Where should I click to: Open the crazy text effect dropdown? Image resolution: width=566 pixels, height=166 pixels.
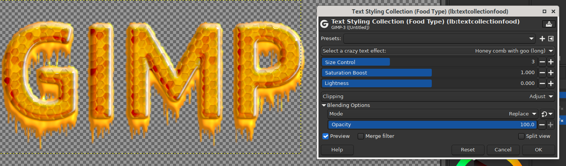[x=438, y=51]
